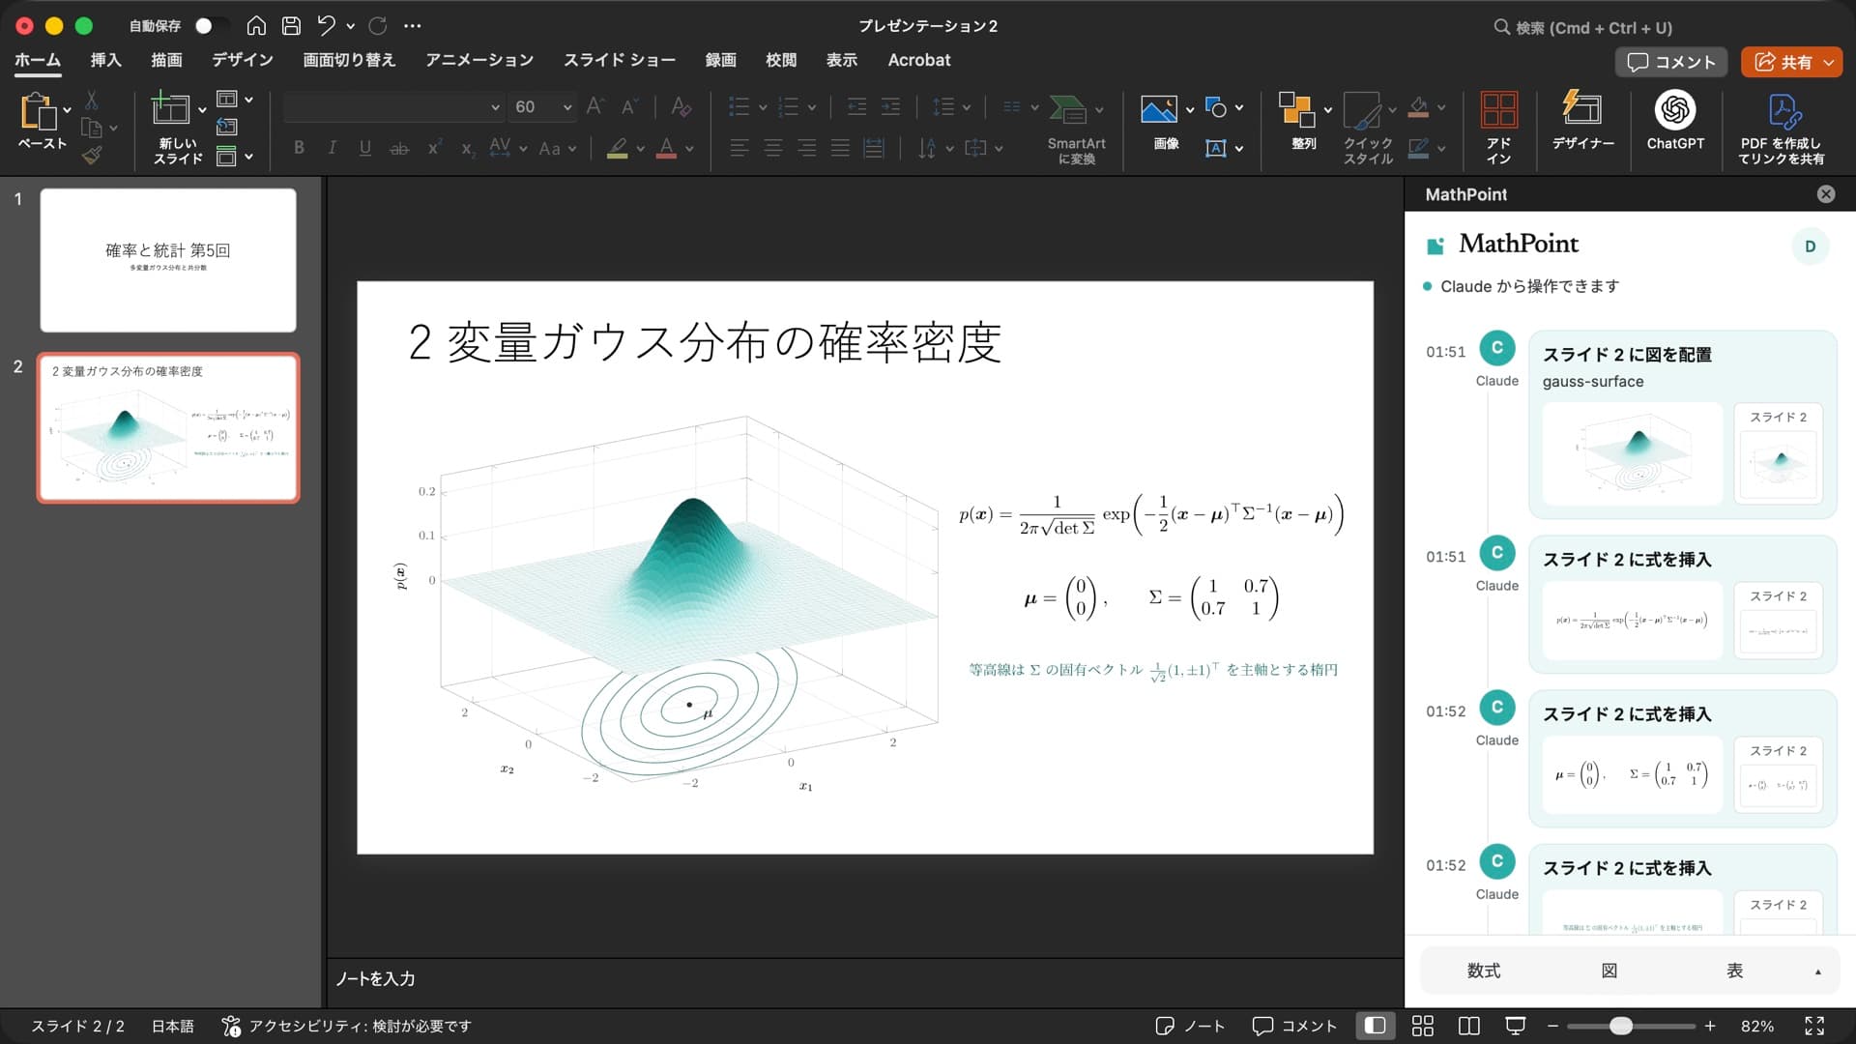Screen dimensions: 1856x1044
Task: Click the MathPoint 数式 button
Action: 1483,971
